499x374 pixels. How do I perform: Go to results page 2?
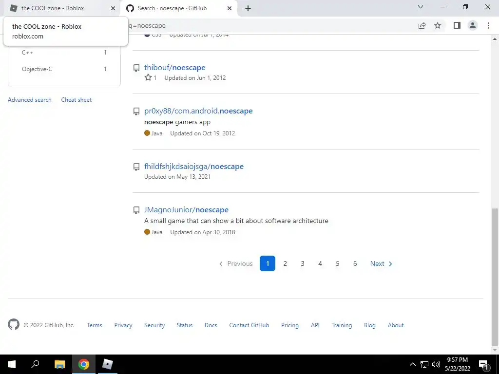(x=285, y=263)
